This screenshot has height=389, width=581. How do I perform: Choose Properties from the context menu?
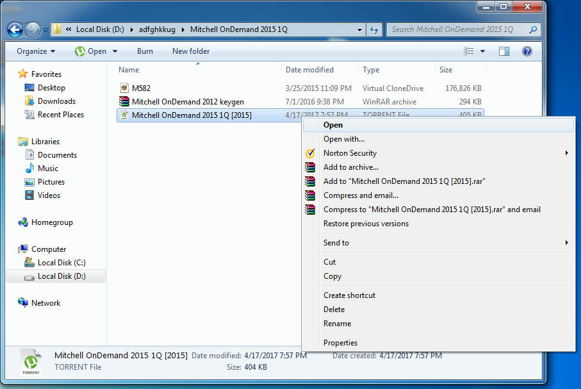[340, 343]
